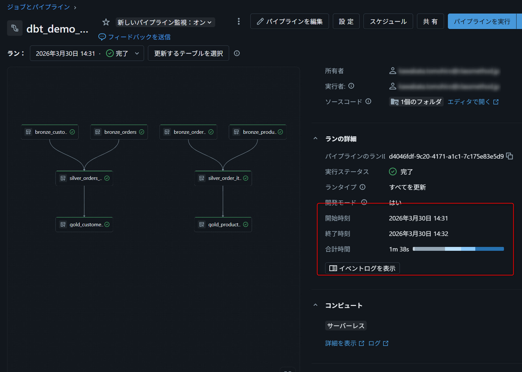The image size is (522, 372).
Task: Select the bronze_custo graph node
Action: [x=50, y=132]
